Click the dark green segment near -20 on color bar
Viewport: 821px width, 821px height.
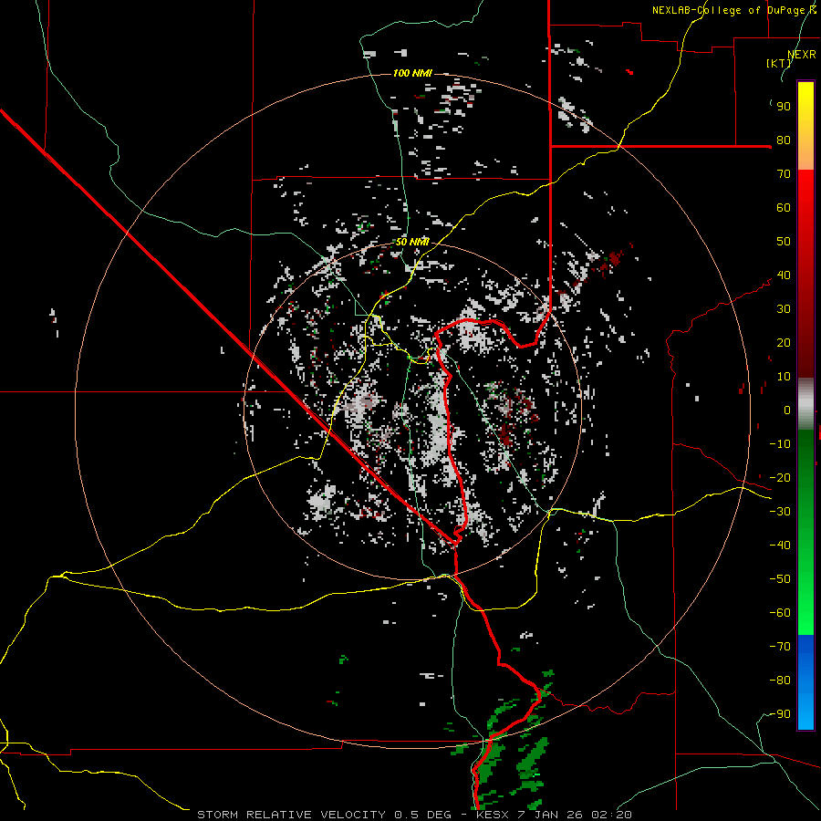[805, 472]
